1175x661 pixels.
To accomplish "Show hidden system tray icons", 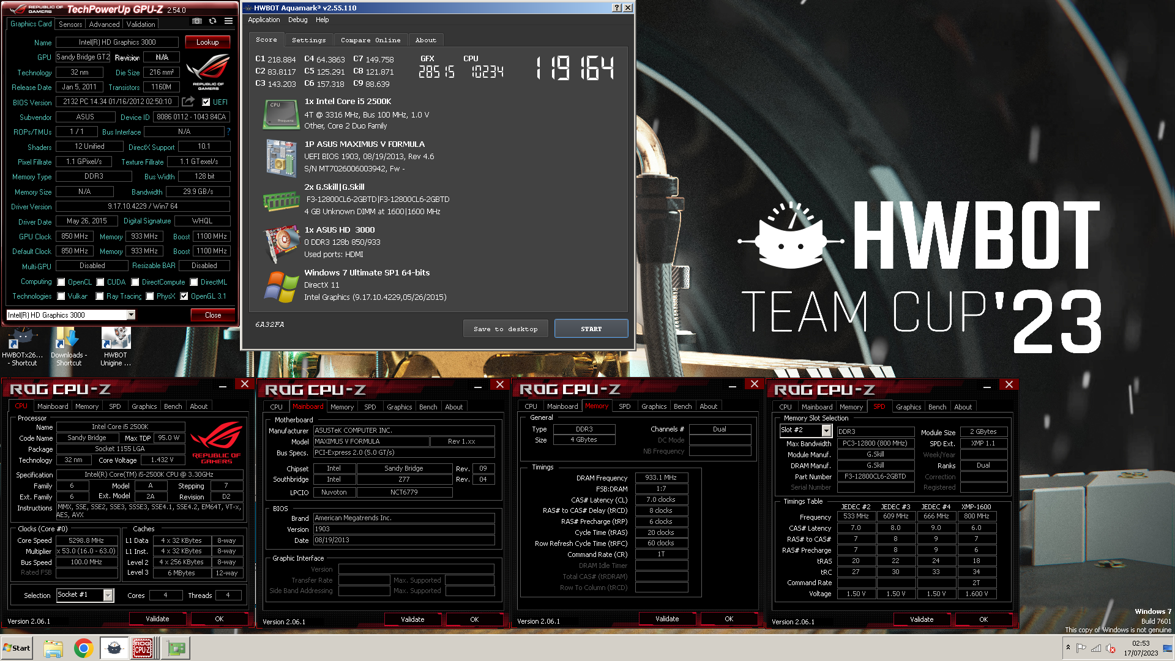I will pyautogui.click(x=1068, y=648).
